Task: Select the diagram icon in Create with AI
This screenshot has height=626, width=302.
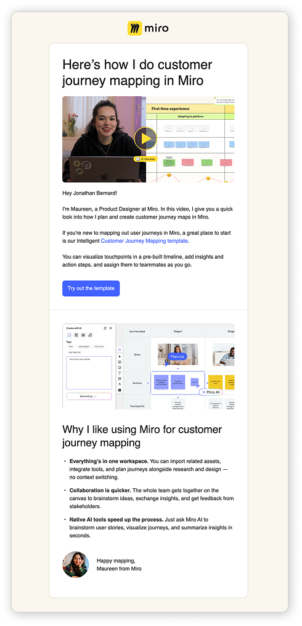Action: pyautogui.click(x=90, y=335)
